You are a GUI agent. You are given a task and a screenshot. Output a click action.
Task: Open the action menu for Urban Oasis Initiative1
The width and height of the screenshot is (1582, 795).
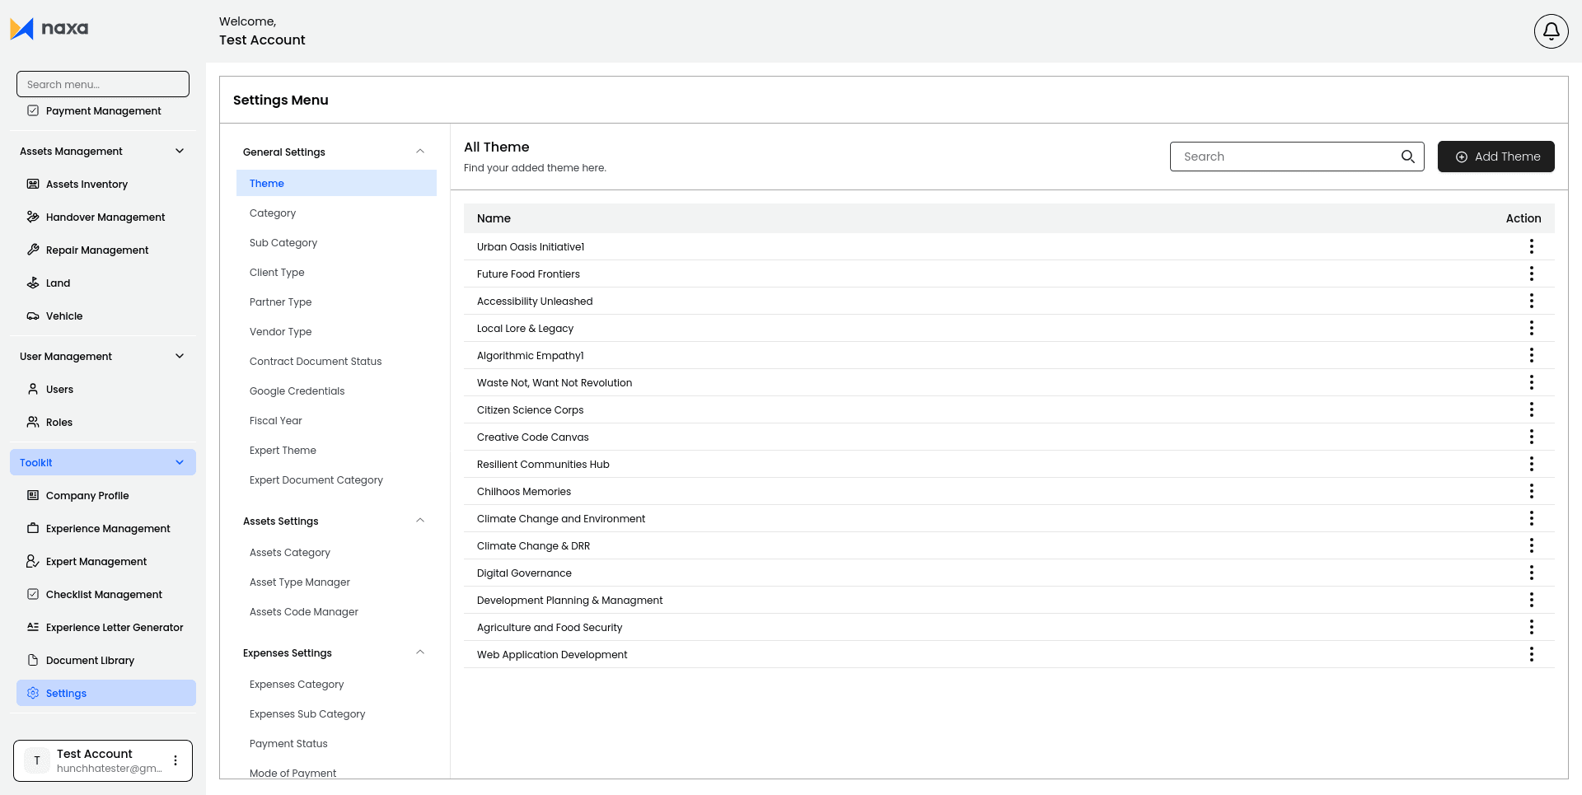tap(1532, 246)
